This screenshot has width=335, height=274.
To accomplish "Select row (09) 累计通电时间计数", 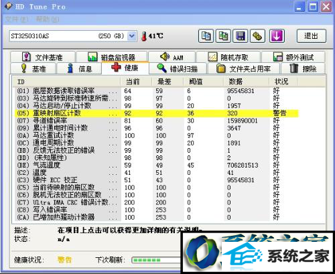I will [156, 128].
